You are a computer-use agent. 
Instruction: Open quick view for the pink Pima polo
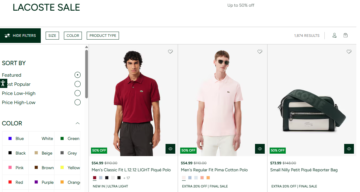point(260,149)
